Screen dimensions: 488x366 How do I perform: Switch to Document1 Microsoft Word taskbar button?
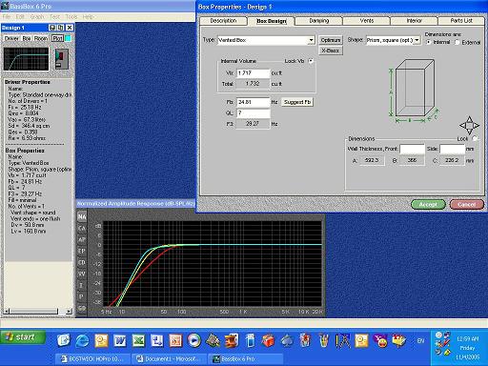(x=169, y=358)
